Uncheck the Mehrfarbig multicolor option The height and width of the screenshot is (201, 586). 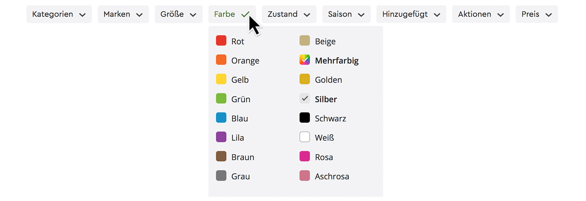pyautogui.click(x=305, y=60)
